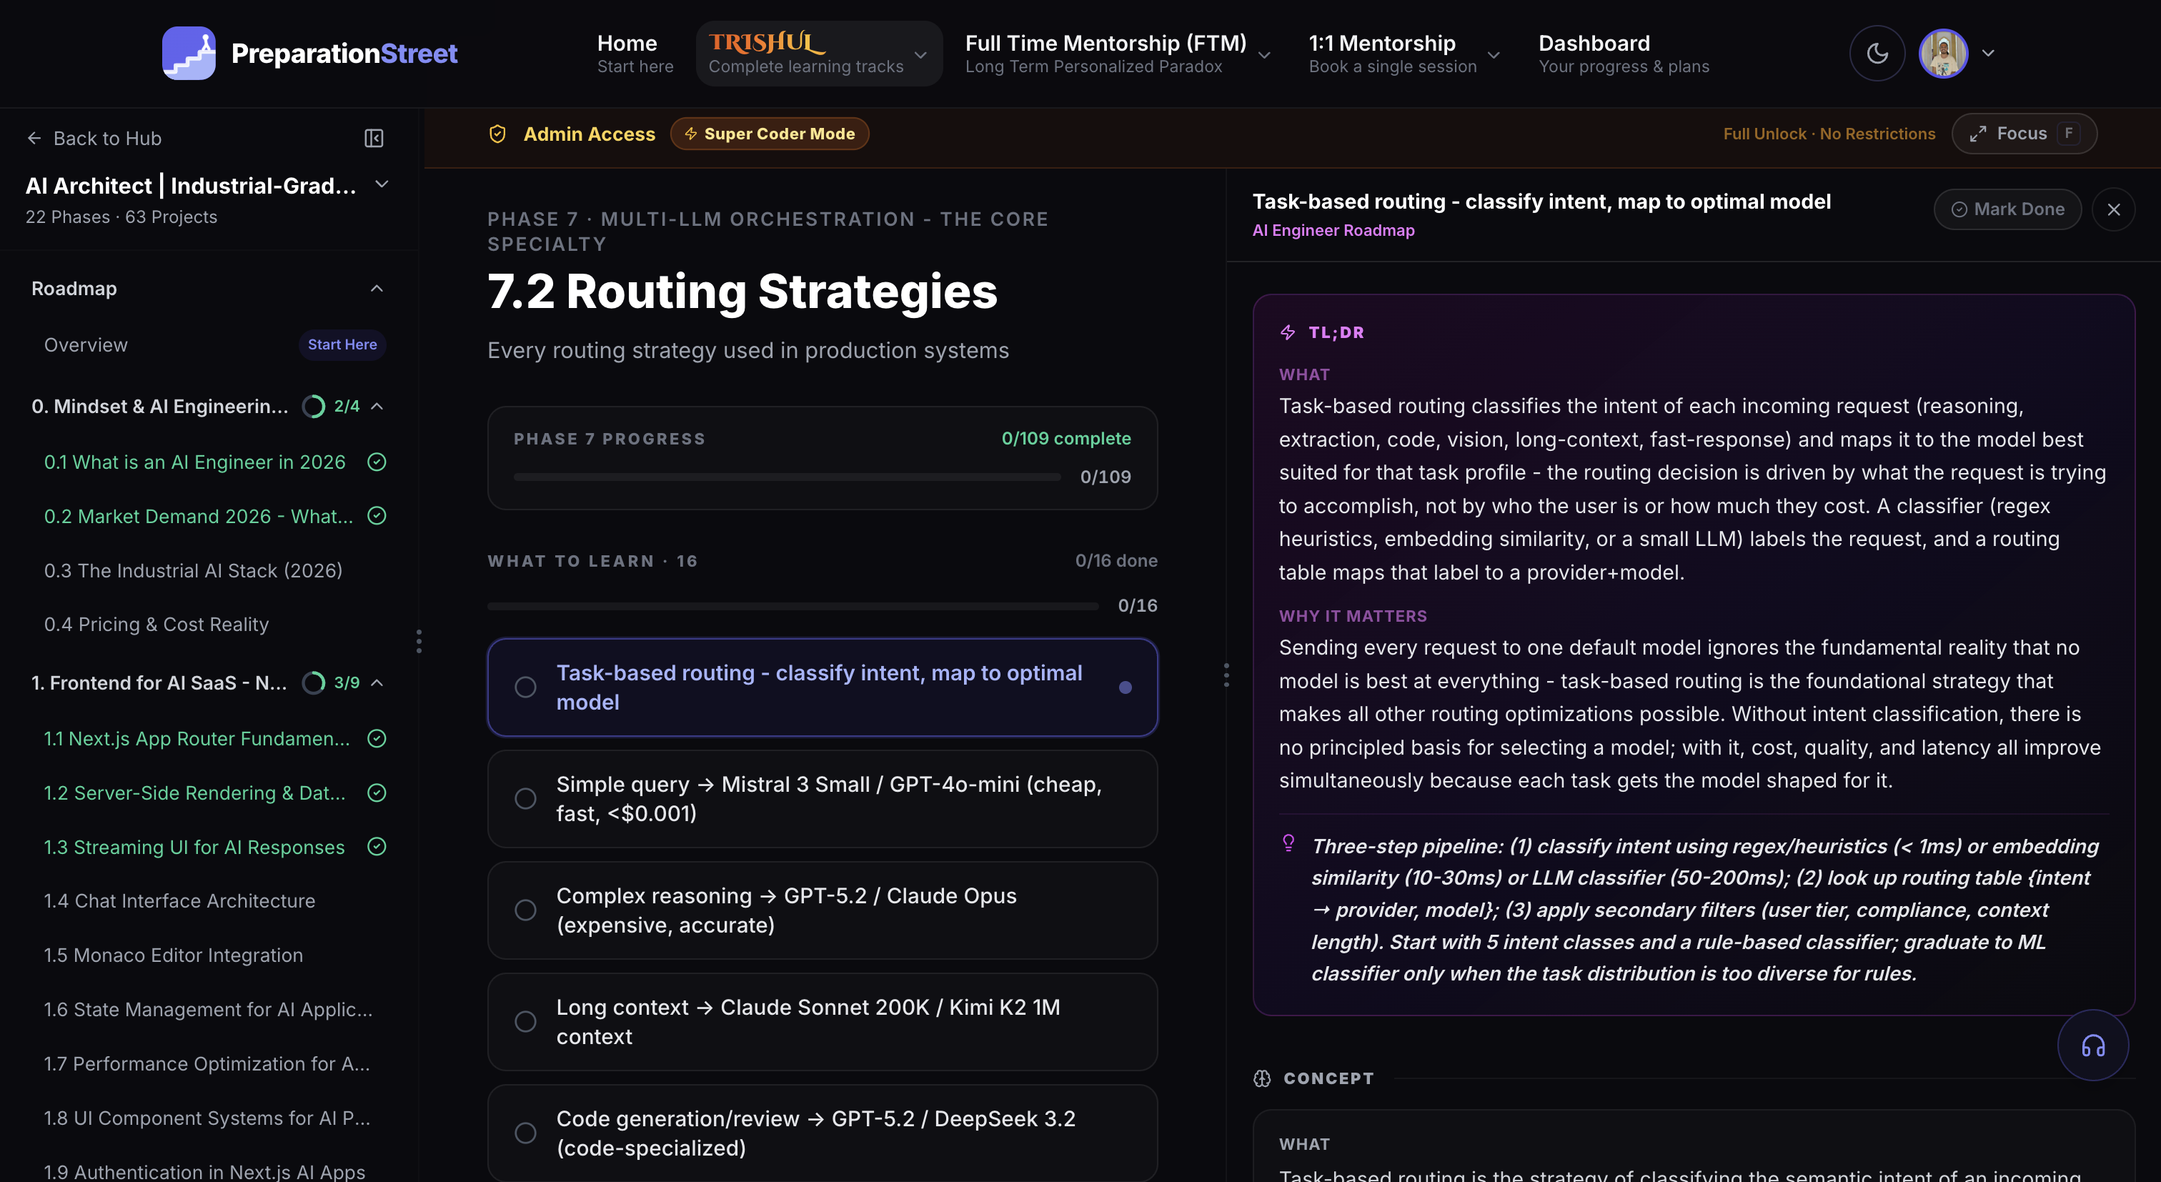Click the Focus mode button
The image size is (2161, 1182).
(x=2025, y=134)
